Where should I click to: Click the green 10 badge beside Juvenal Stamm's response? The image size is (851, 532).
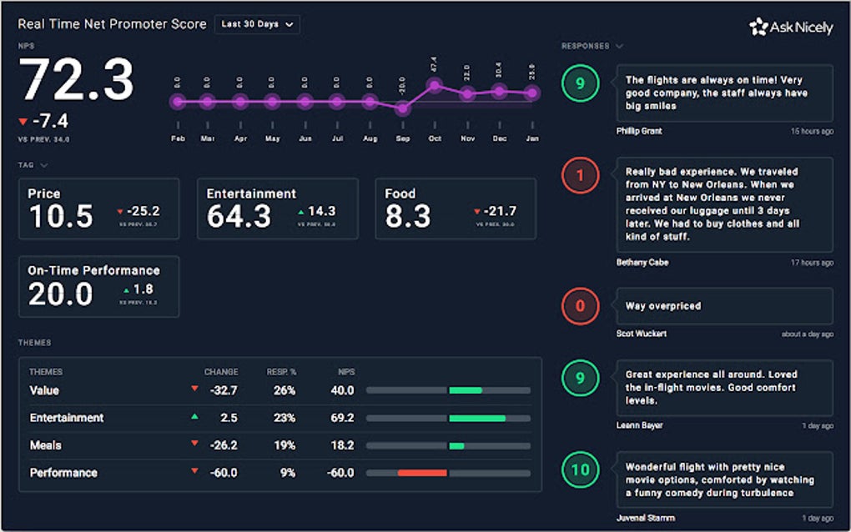[580, 469]
